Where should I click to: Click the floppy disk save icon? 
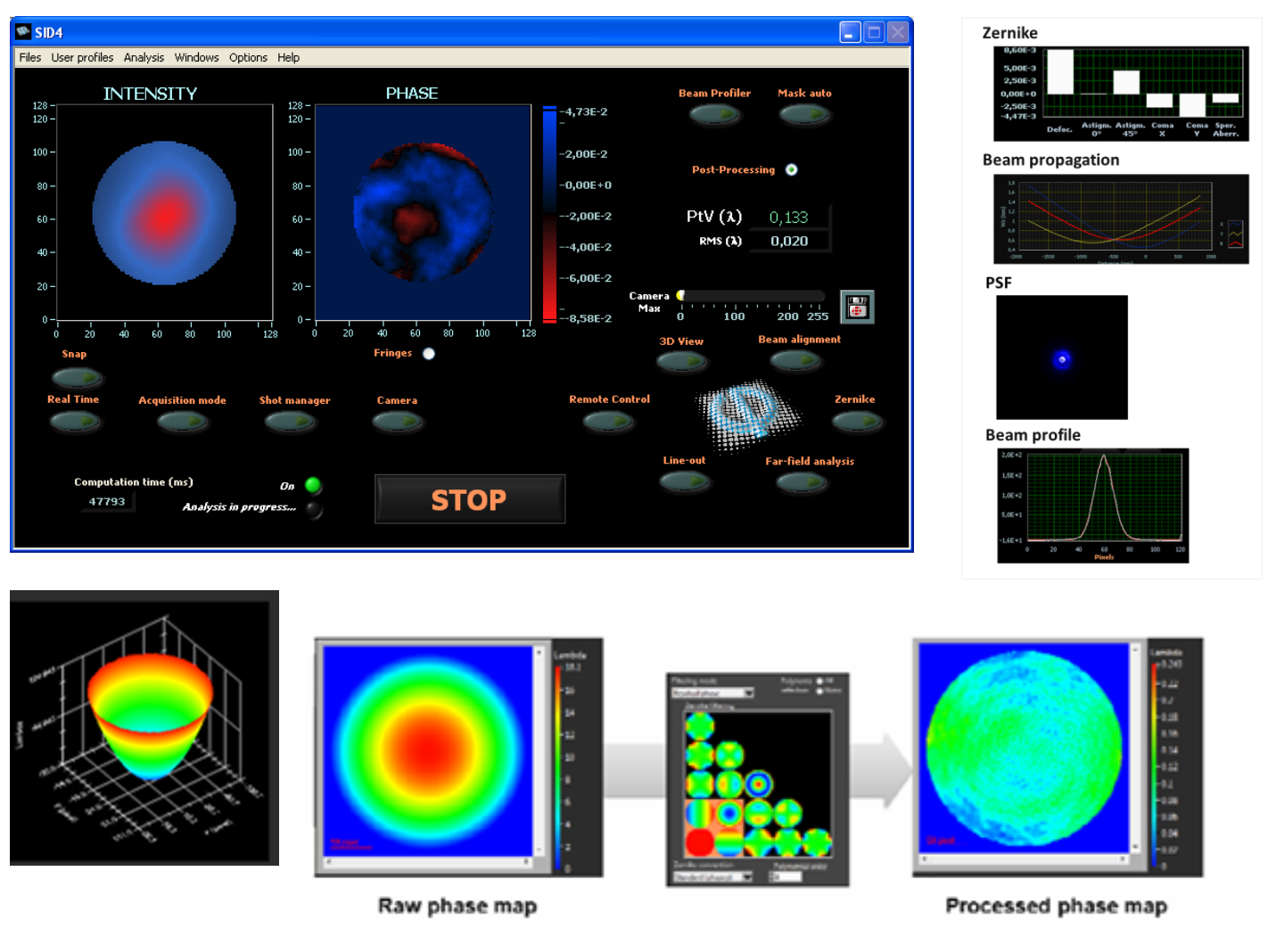tap(857, 307)
